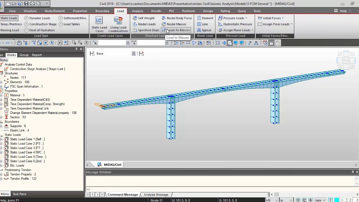This screenshot has height=202, width=359.
Task: Click Print Preview icon
Action: (38, 4)
